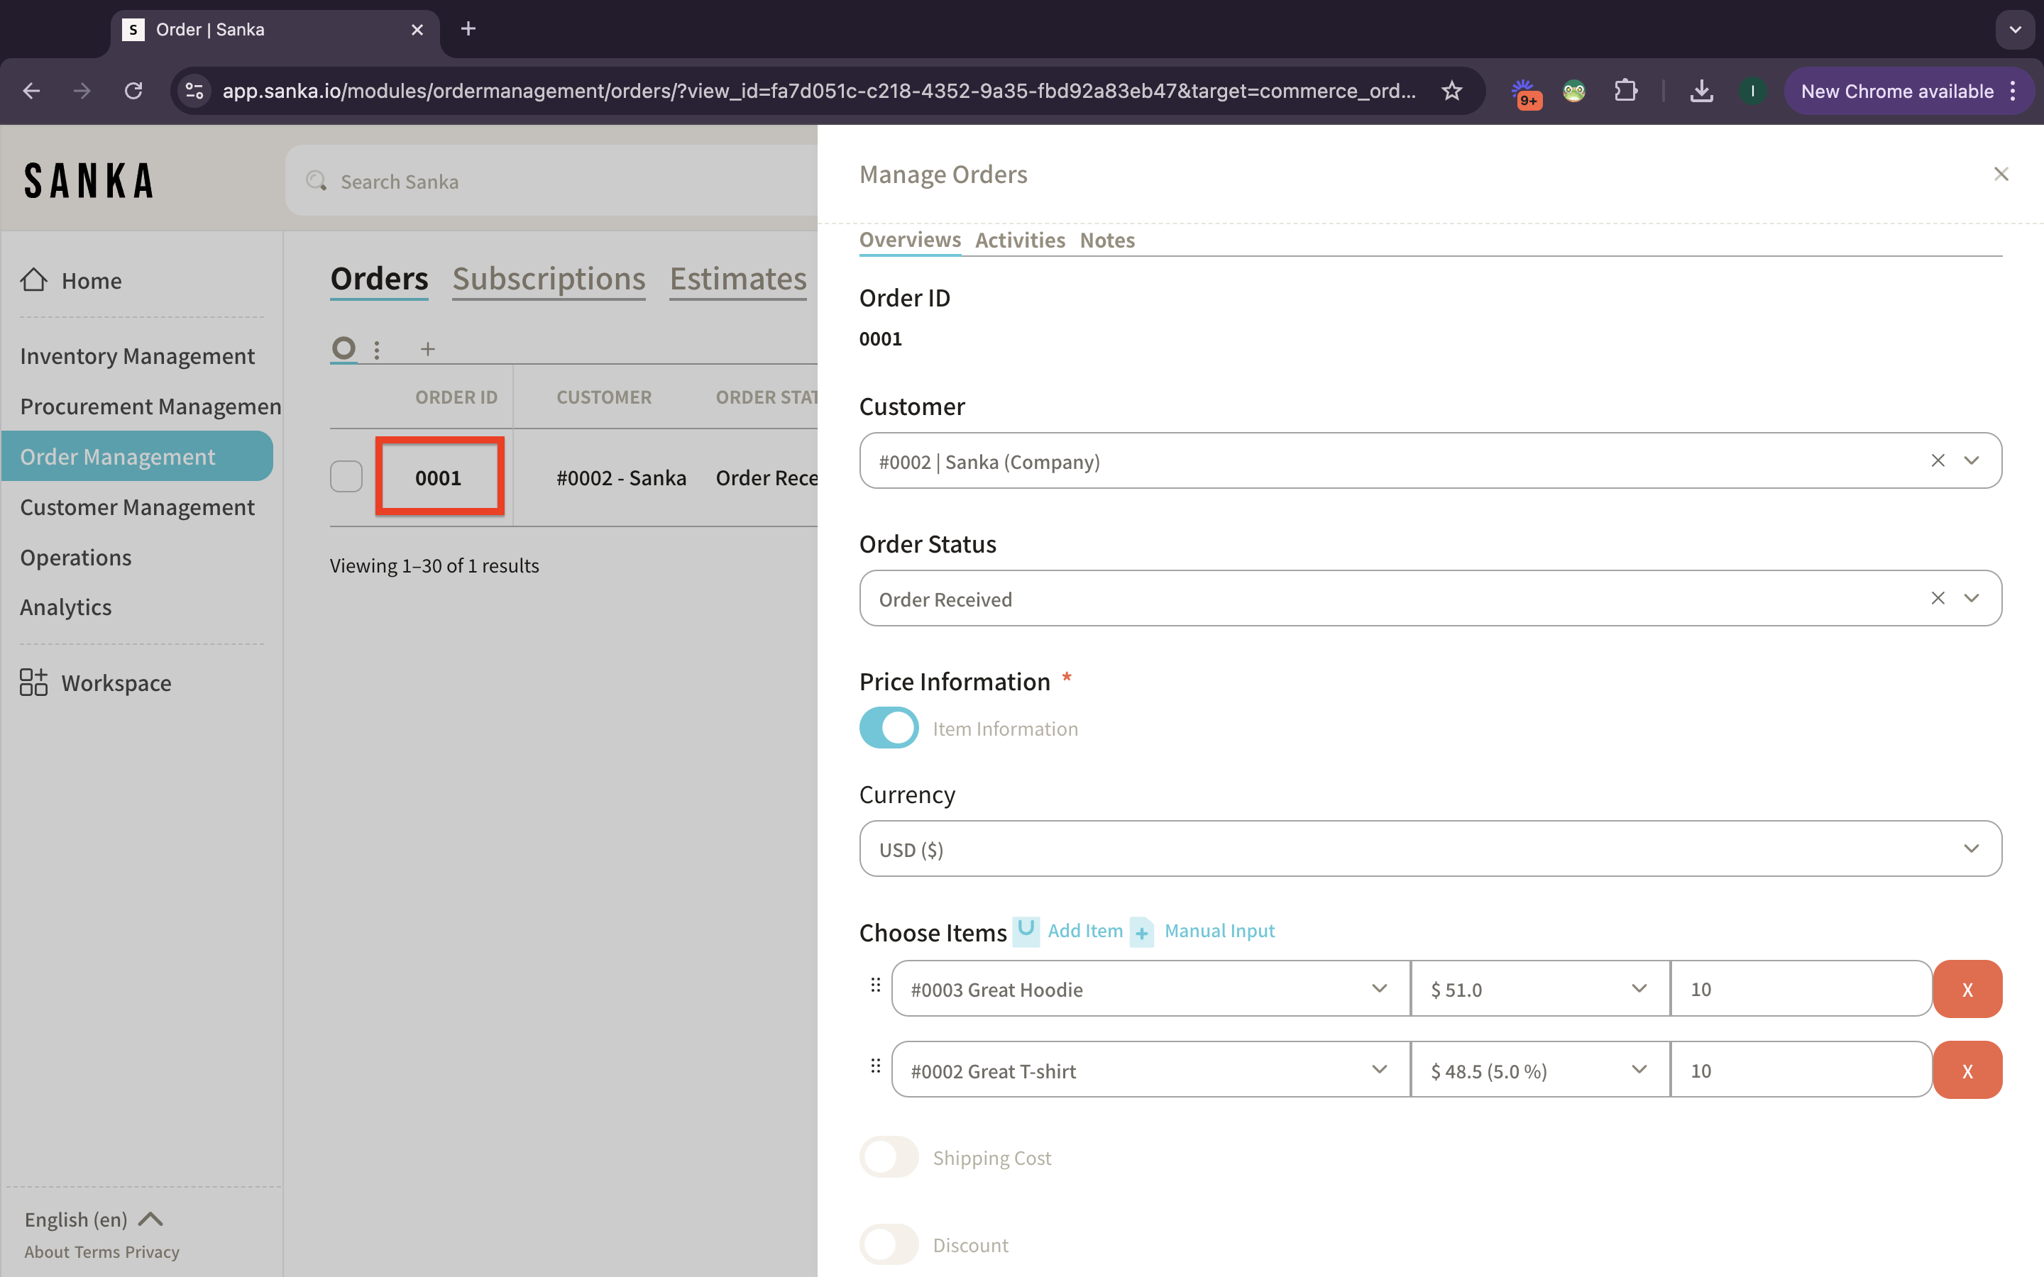Click the Great Hoodie quantity field
Viewport: 2044px width, 1277px height.
(x=1799, y=989)
